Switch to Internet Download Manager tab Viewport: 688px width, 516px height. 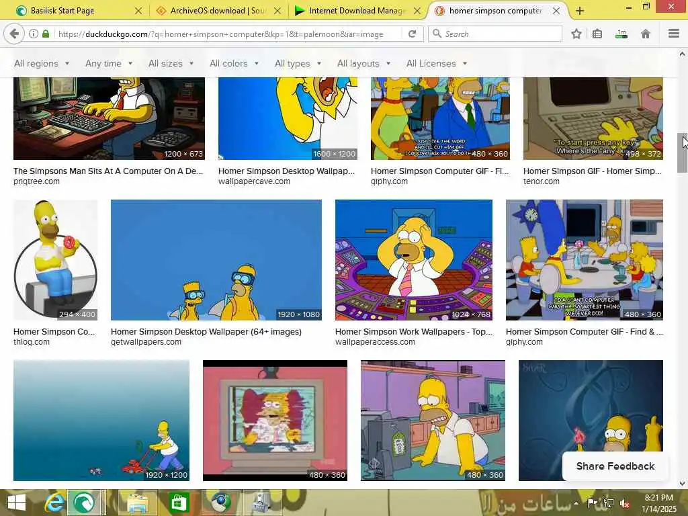pyautogui.click(x=356, y=11)
